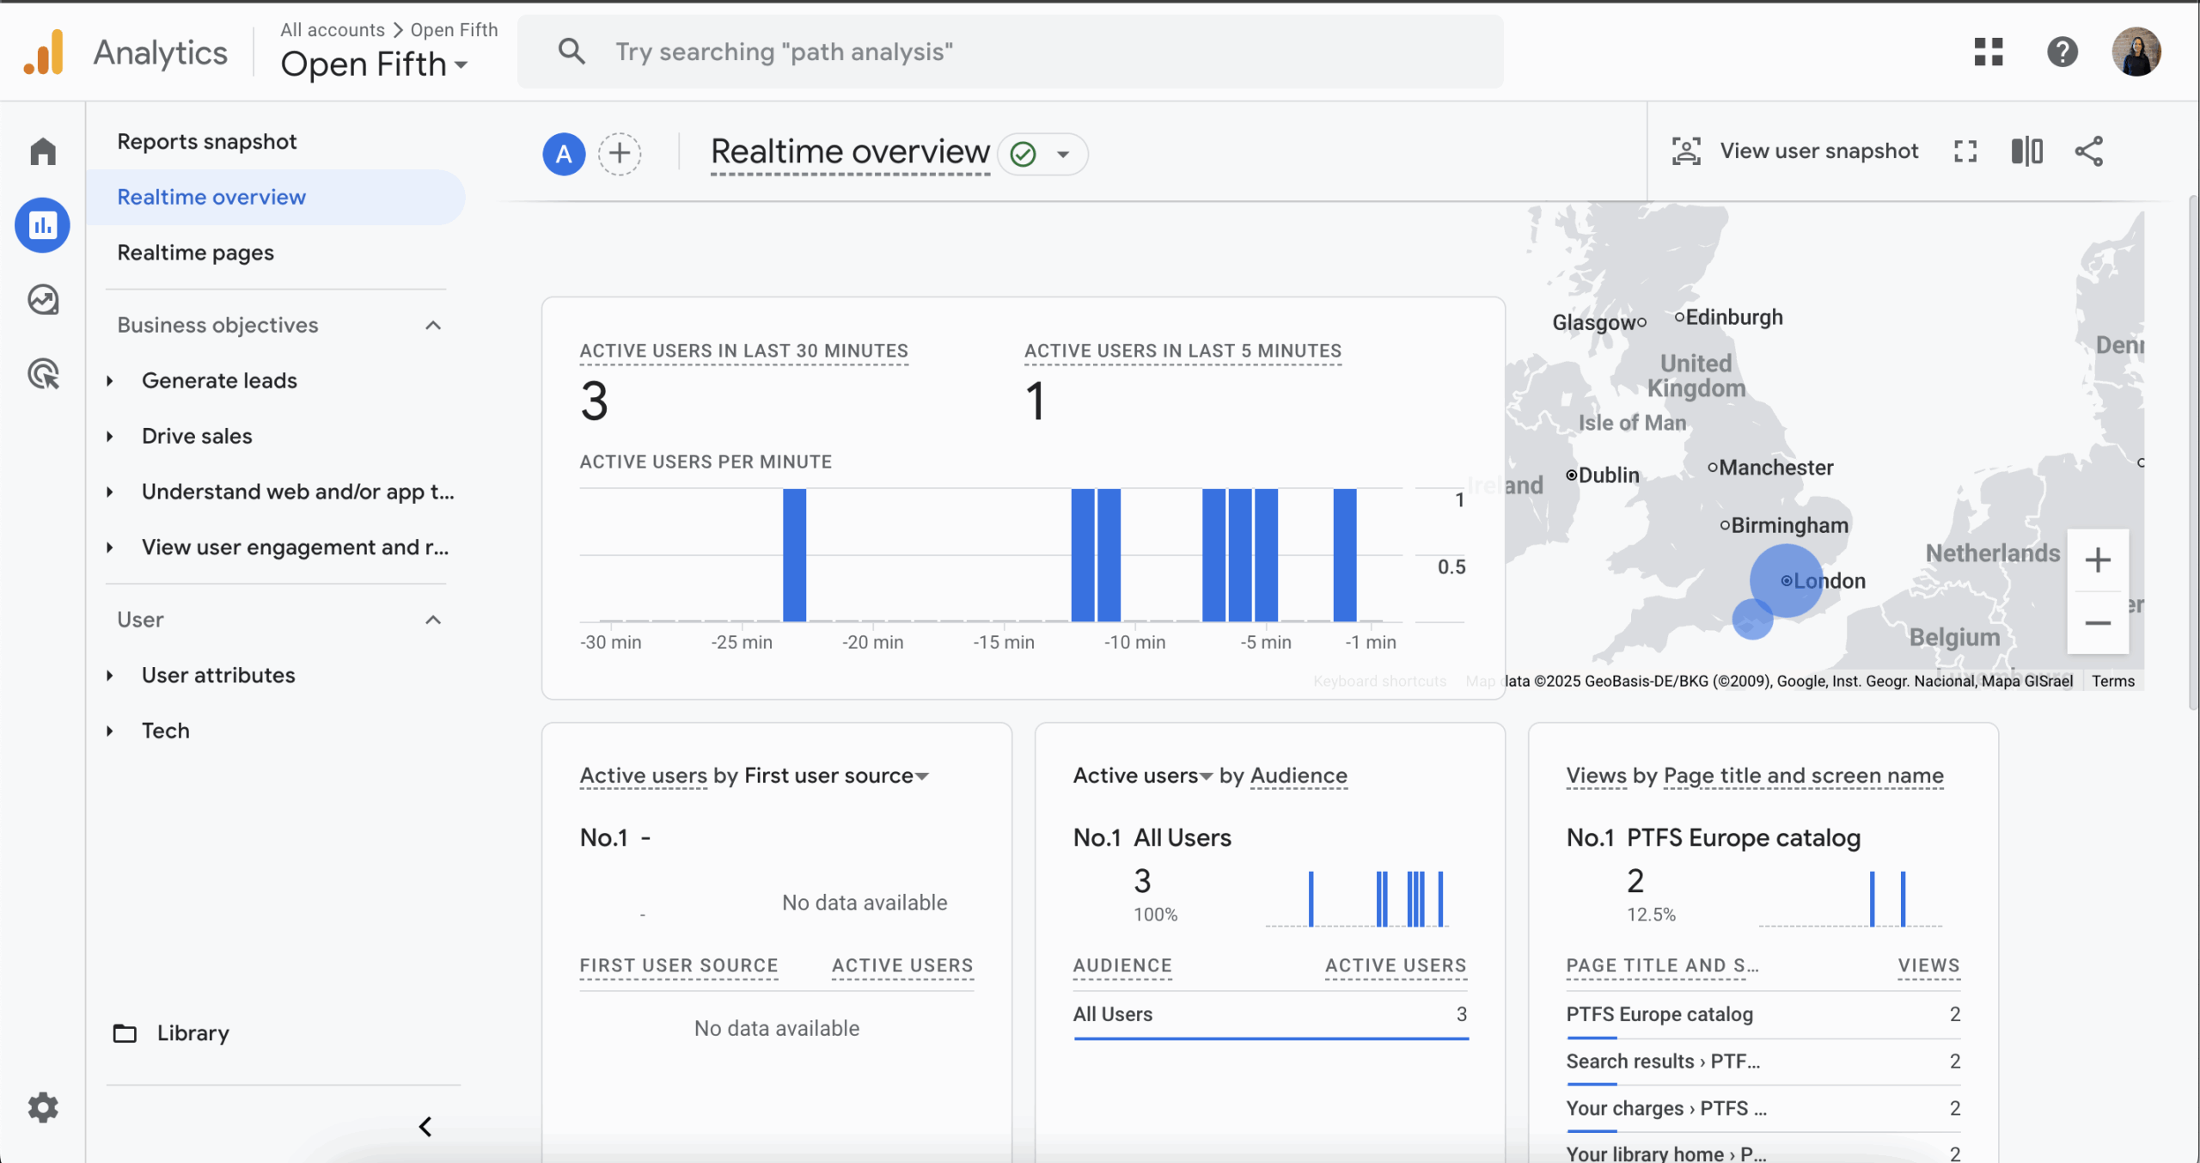
Task: Click the blue 'A' All Users comparison chip
Action: [x=564, y=154]
